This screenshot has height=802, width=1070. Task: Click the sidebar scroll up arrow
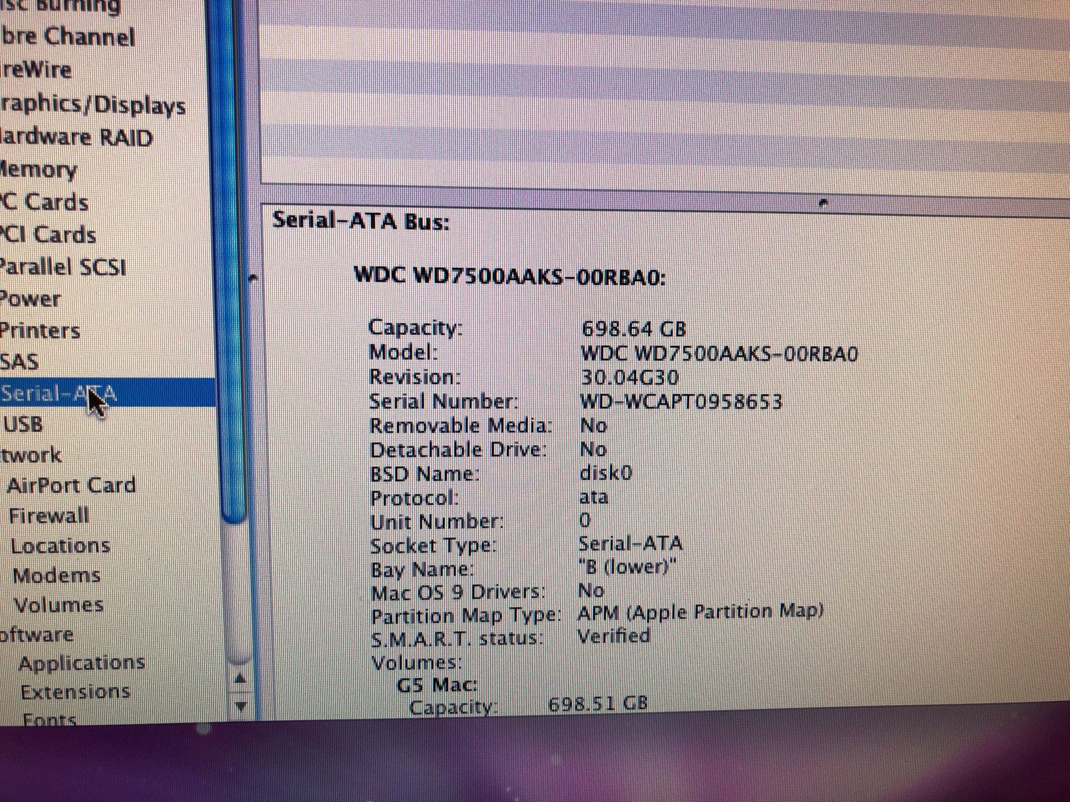point(240,678)
